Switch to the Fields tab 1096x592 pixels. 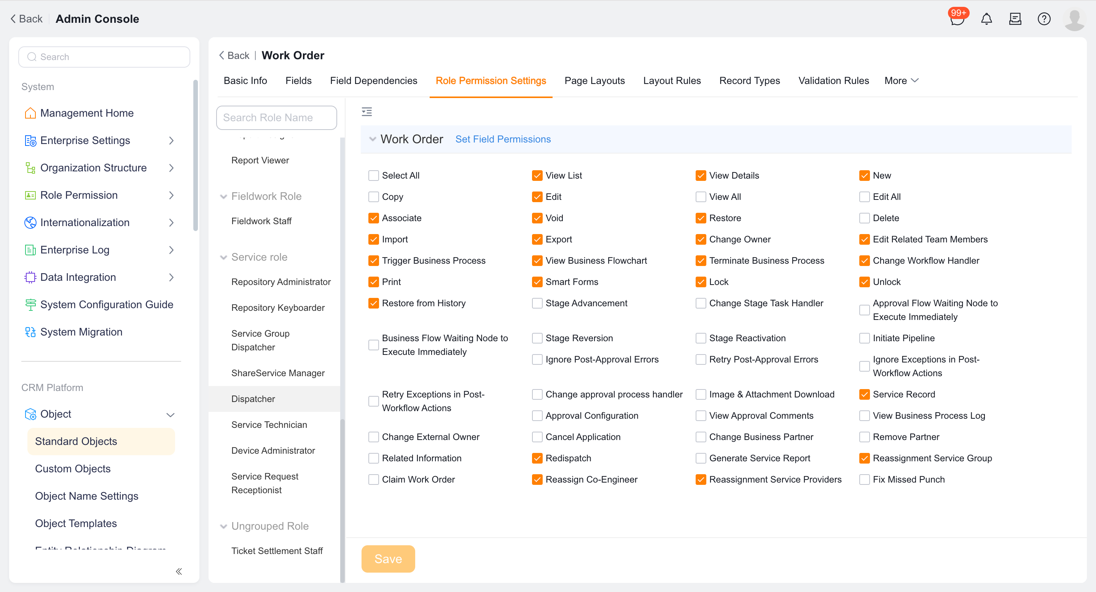coord(298,81)
